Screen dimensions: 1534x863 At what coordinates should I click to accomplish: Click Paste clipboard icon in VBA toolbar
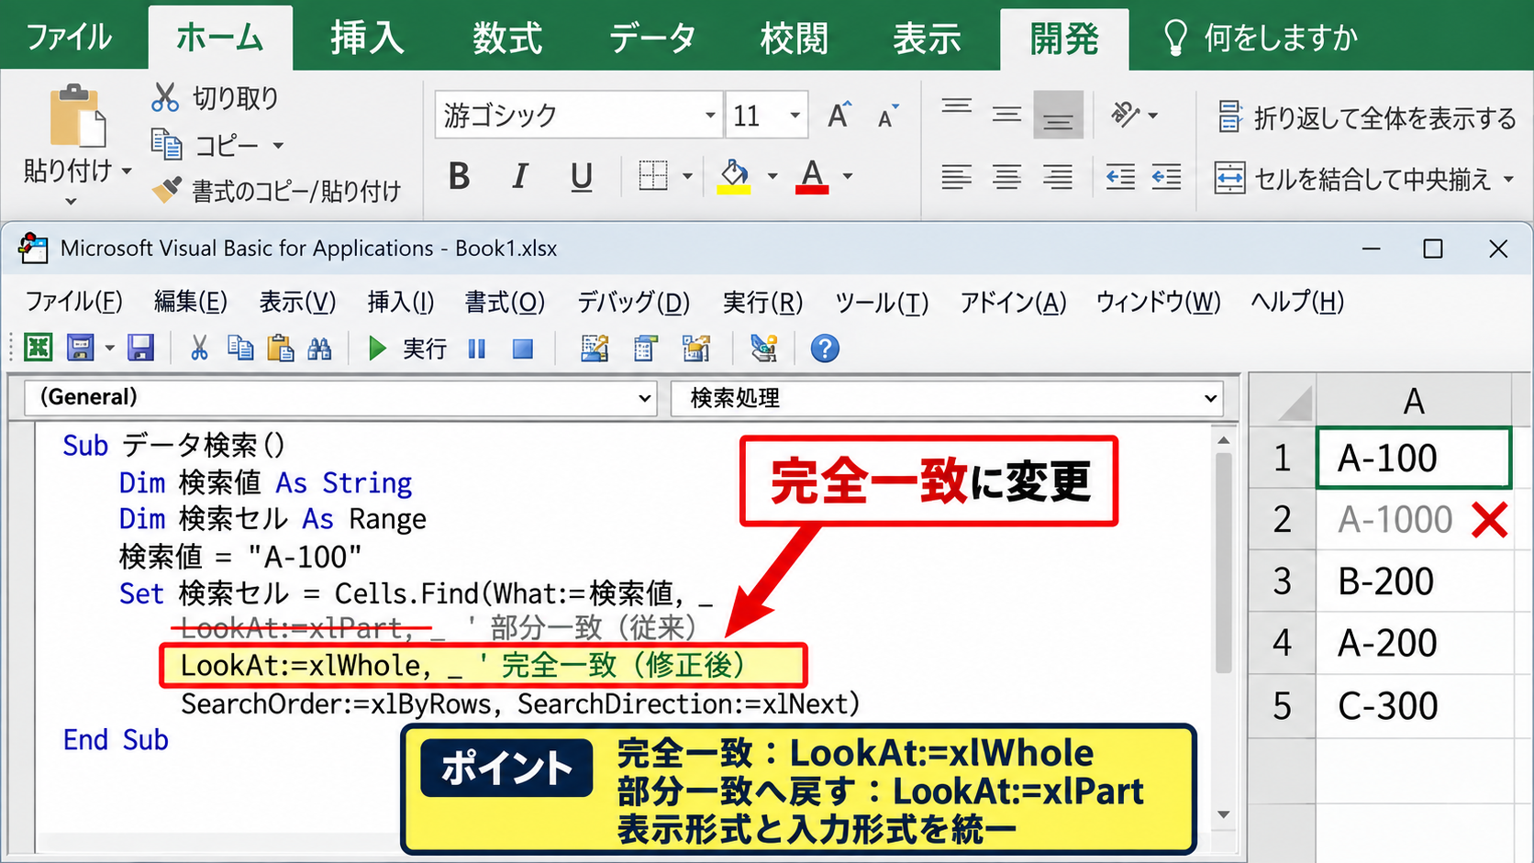[280, 348]
